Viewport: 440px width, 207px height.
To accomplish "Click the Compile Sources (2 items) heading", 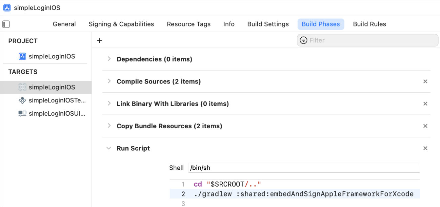I will tap(159, 81).
